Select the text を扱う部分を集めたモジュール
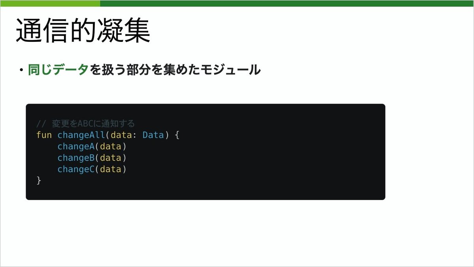474x267 pixels. pyautogui.click(x=175, y=70)
